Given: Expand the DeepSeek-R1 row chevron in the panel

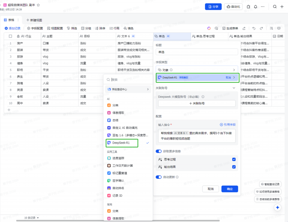Looking at the screenshot, I should tap(234, 78).
